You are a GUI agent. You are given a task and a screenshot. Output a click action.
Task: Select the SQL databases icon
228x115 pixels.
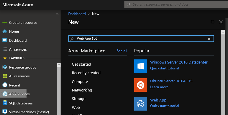pyautogui.click(x=5, y=103)
